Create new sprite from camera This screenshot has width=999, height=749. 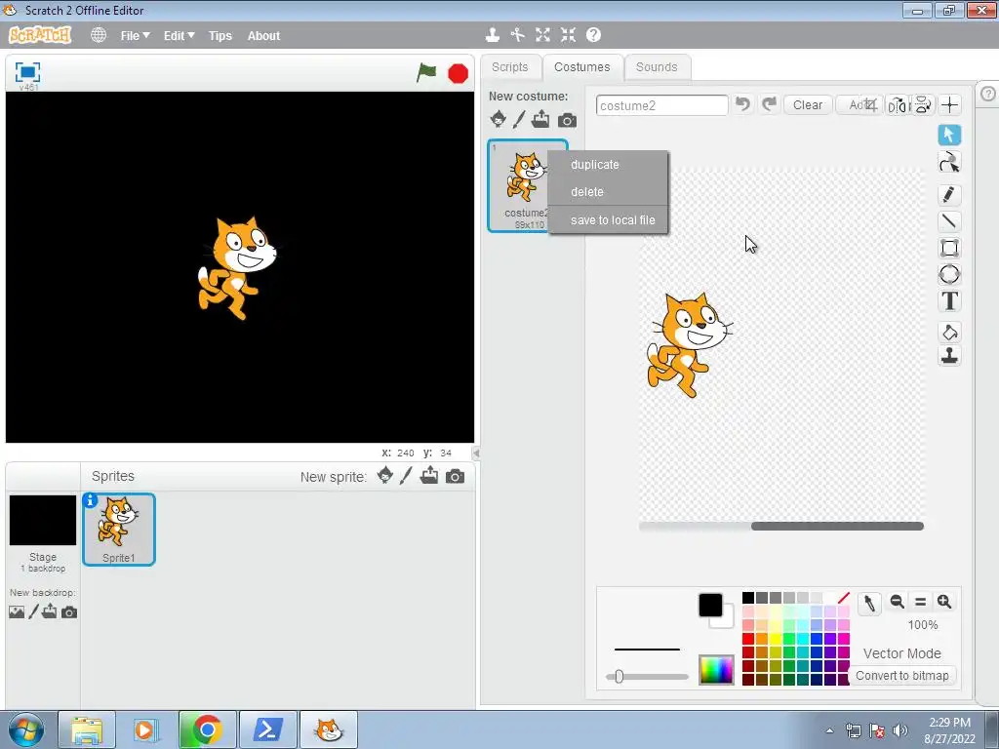[455, 476]
